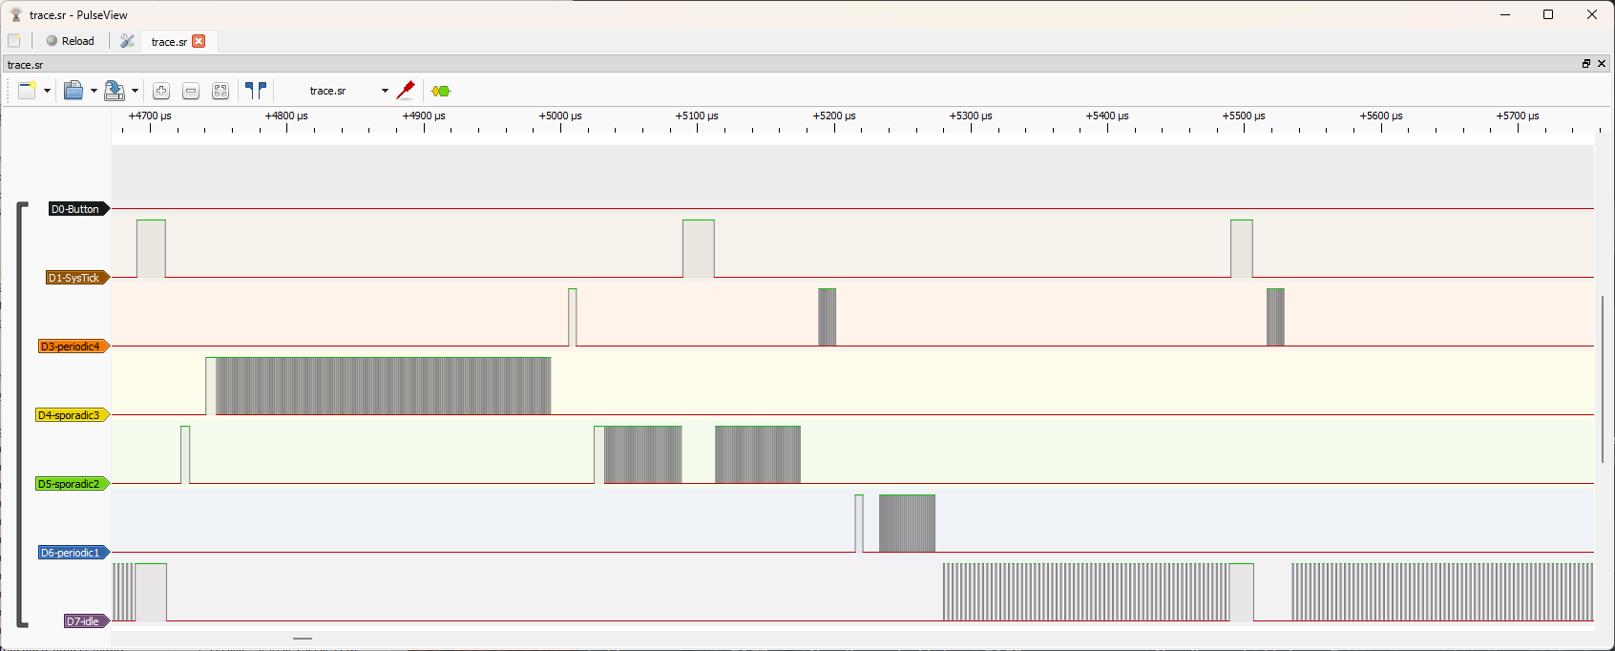
Task: Toggle the cursors display
Action: pyautogui.click(x=255, y=91)
